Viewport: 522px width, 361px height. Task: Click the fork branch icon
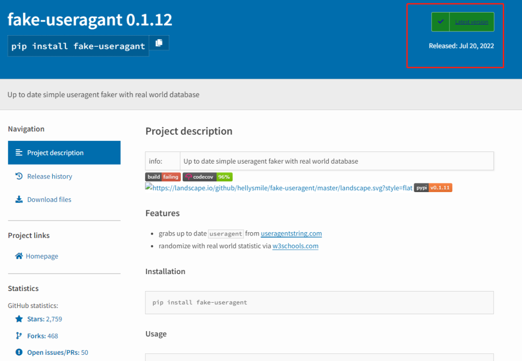pos(19,336)
